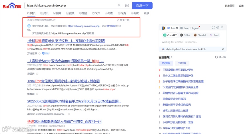Select the 郑州榜 tab
The width and height of the screenshot is (247, 134).
click(182, 63)
